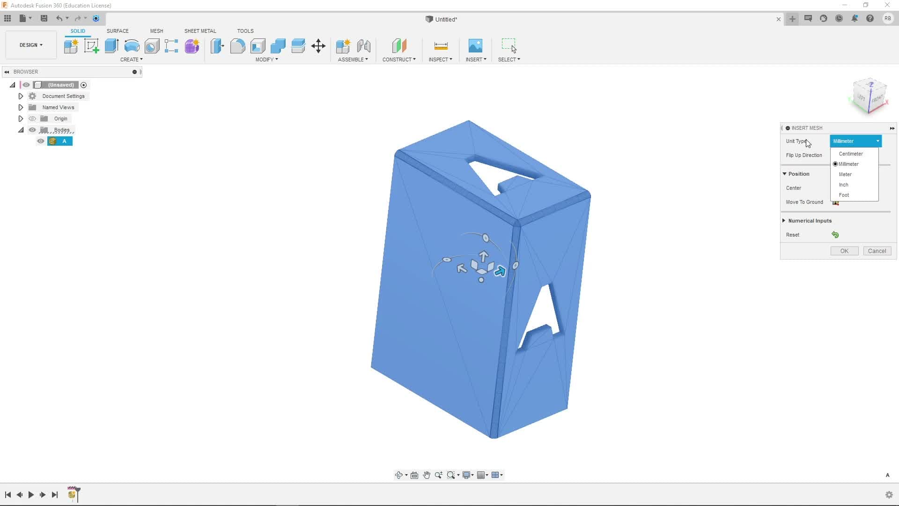
Task: Switch to the SURFACE tab
Action: pyautogui.click(x=118, y=31)
